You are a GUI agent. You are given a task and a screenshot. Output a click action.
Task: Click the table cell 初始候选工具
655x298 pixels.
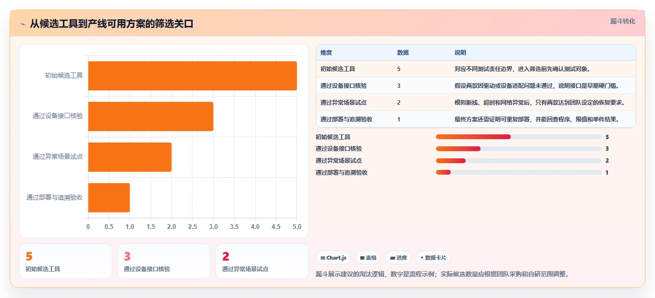(338, 69)
